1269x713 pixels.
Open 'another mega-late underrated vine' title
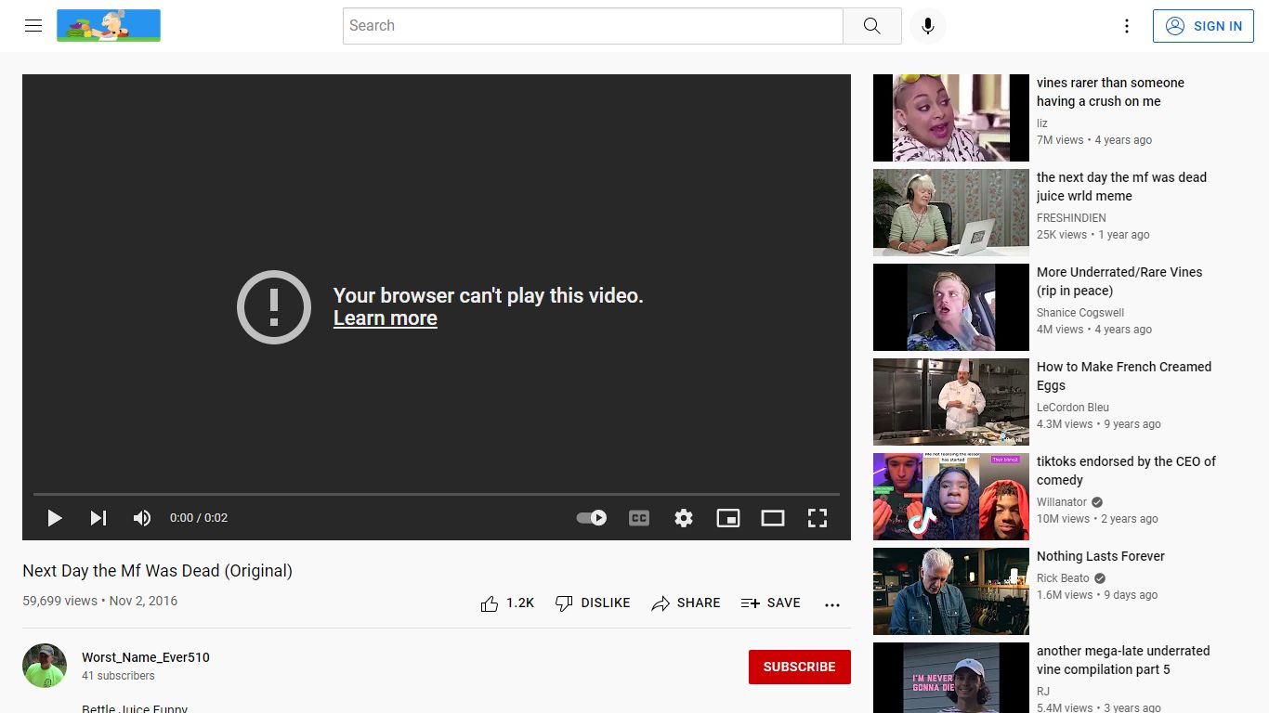[1123, 660]
